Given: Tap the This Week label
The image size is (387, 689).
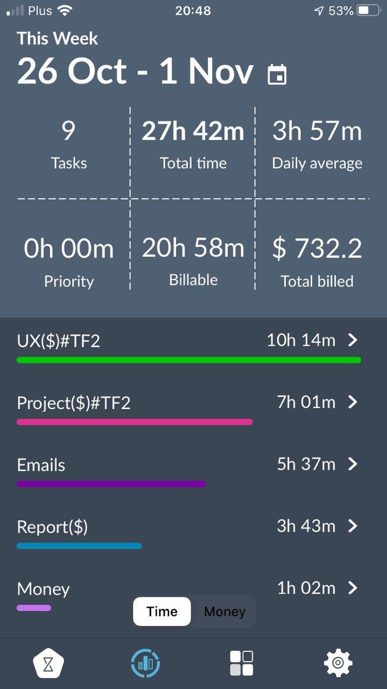Looking at the screenshot, I should pyautogui.click(x=57, y=38).
